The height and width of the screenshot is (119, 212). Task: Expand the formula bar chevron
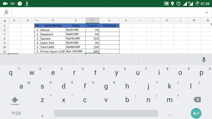(x=207, y=12)
